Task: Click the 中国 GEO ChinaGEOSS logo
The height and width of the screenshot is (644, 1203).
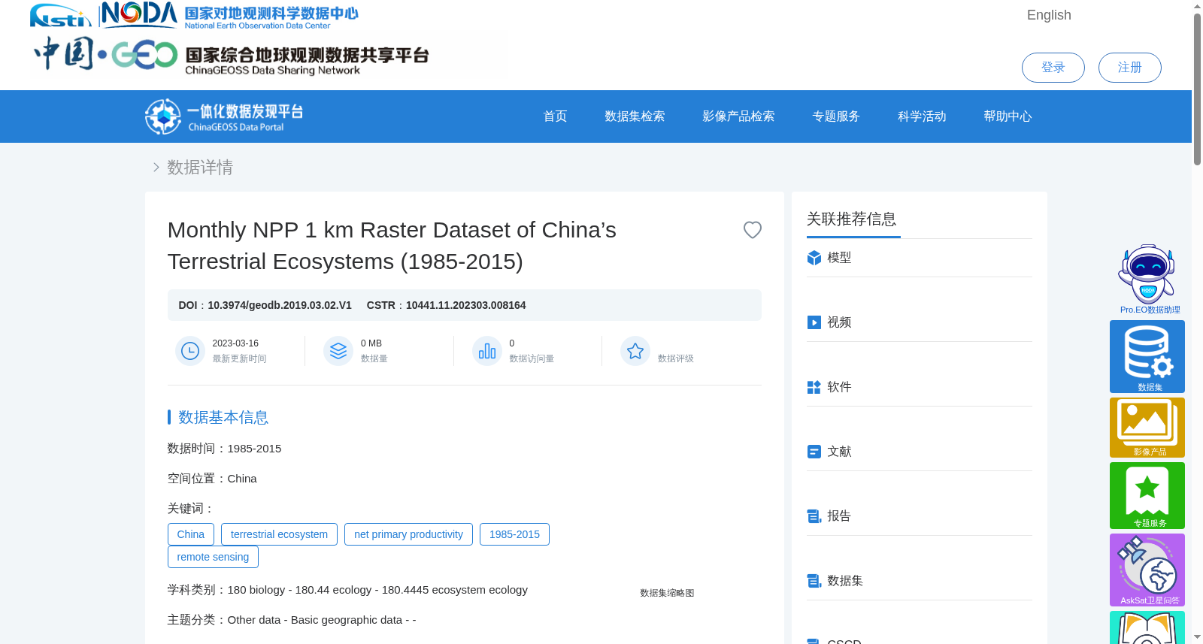Action: [232, 54]
